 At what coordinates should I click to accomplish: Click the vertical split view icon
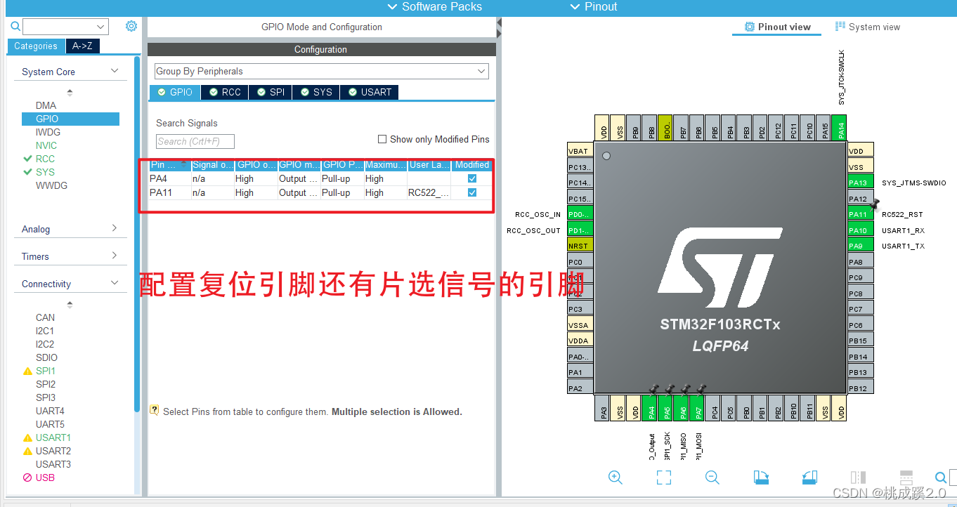point(858,478)
